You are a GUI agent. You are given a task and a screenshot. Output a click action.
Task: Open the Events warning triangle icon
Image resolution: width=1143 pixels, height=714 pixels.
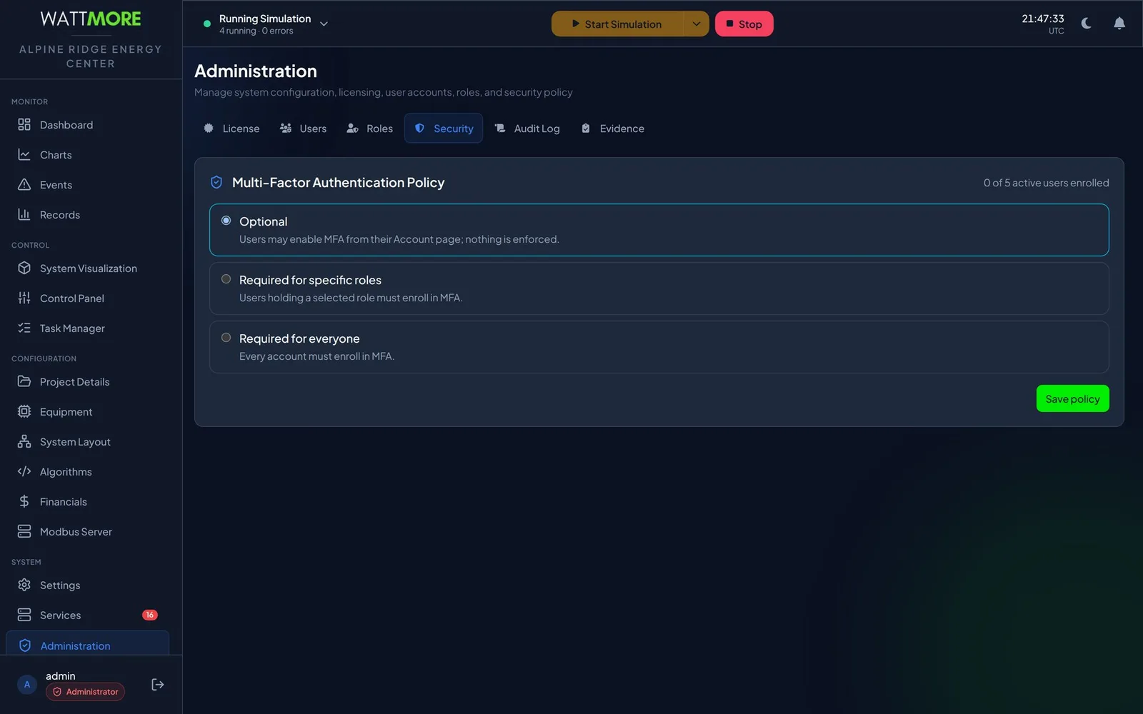(24, 185)
